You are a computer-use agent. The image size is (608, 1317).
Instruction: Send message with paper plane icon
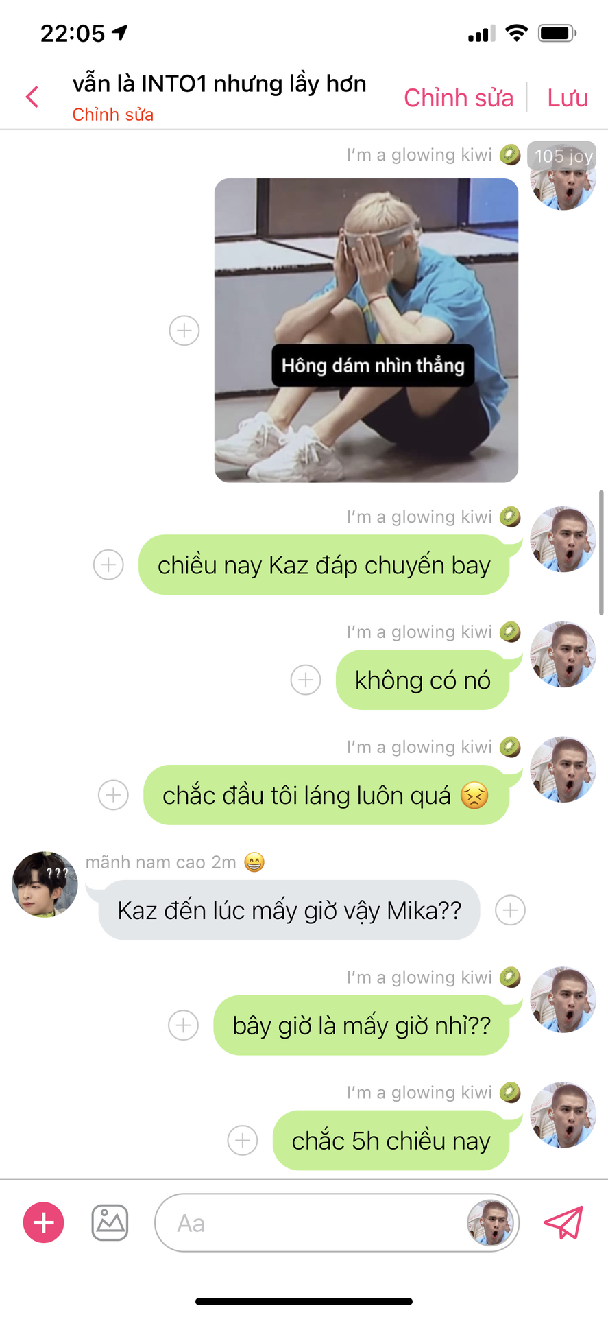point(563,1222)
